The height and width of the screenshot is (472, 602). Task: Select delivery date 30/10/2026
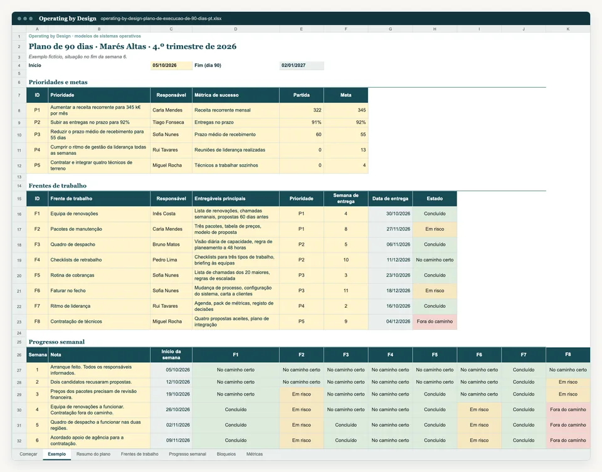click(390, 214)
